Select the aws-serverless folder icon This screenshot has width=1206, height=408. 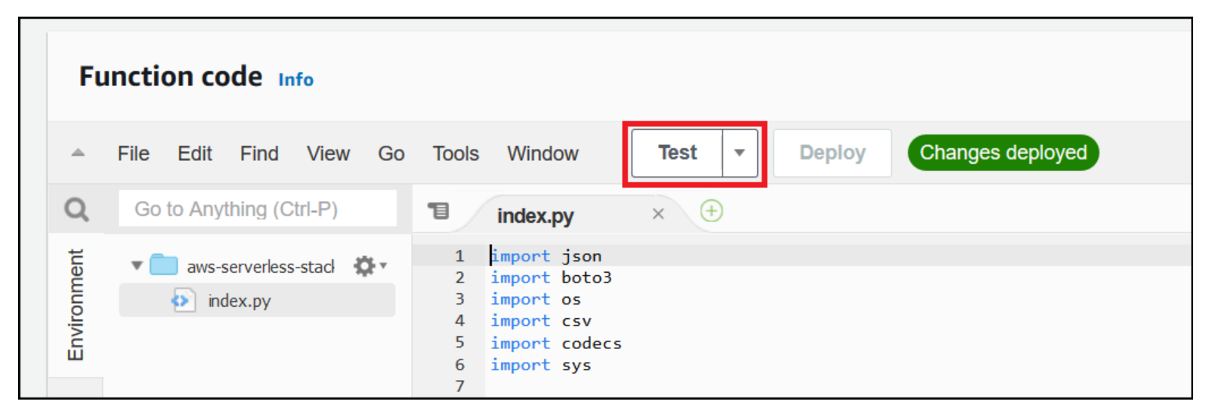click(163, 265)
